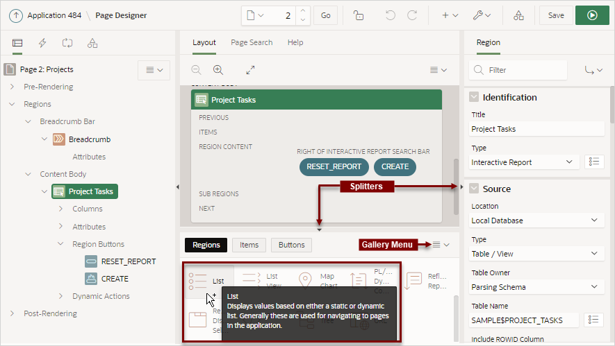Open the Utilities wrench menu
Screen dimensions: 615x346
pos(482,15)
